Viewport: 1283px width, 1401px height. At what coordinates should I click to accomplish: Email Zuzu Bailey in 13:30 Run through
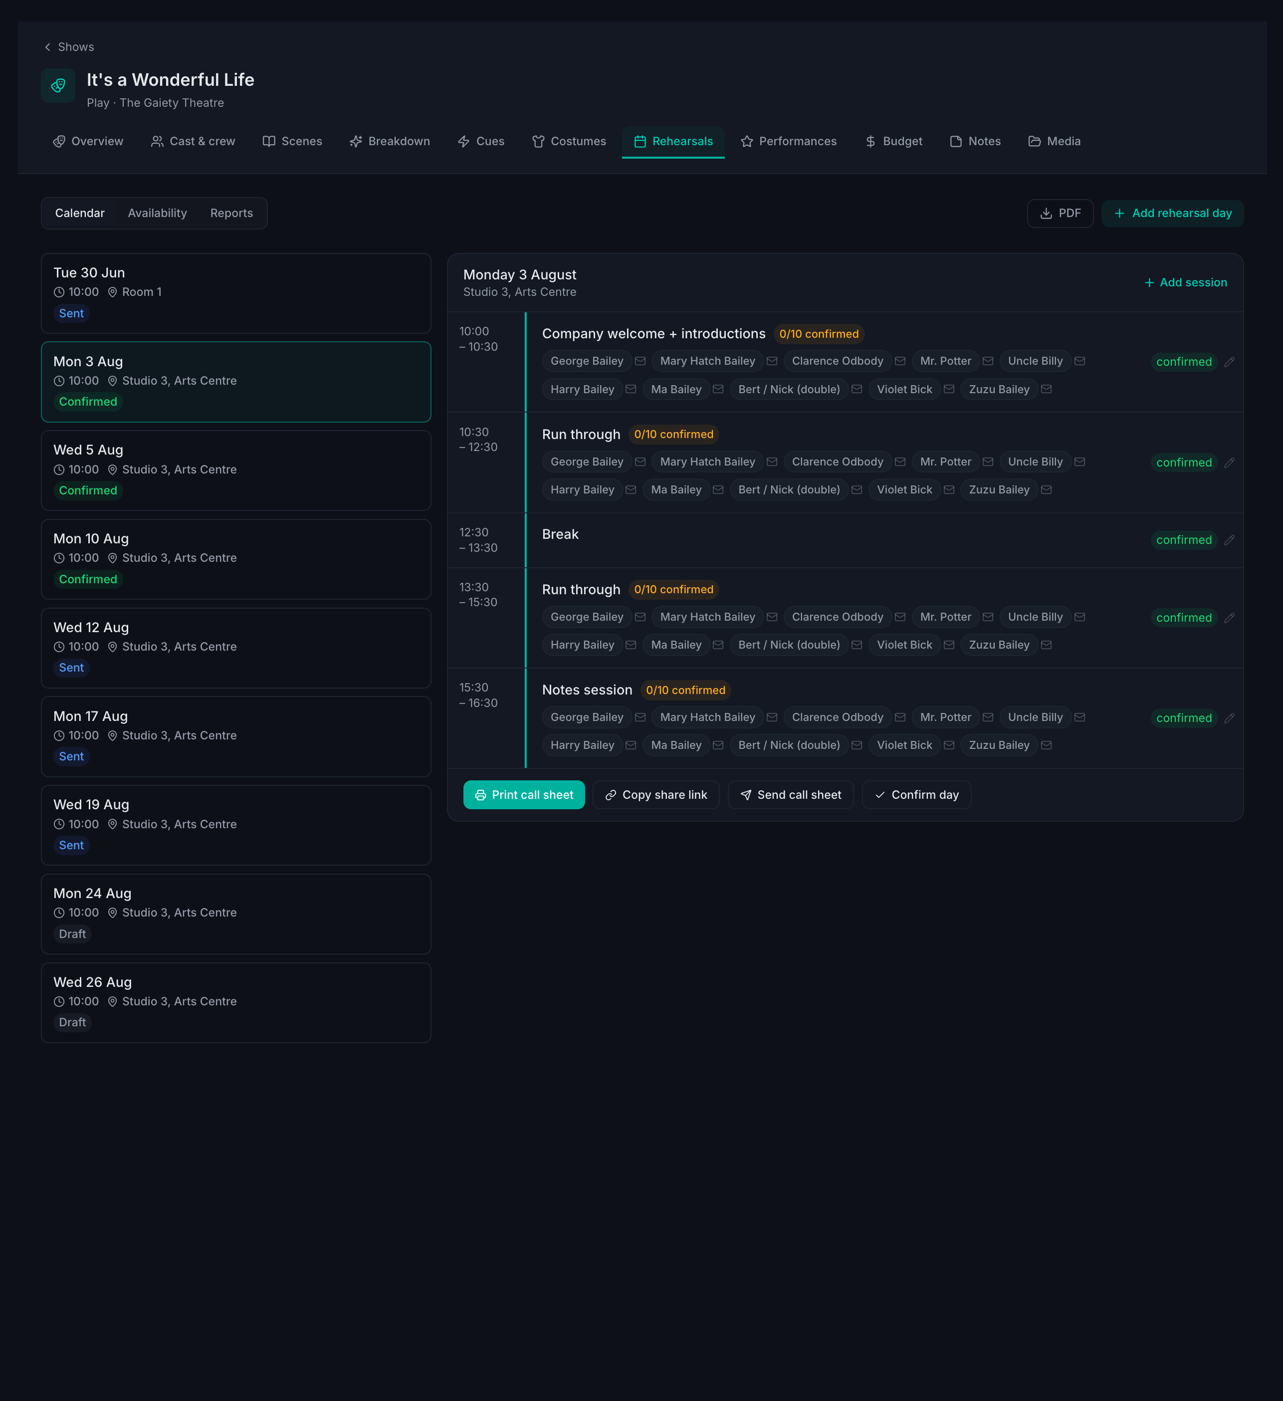click(1046, 645)
